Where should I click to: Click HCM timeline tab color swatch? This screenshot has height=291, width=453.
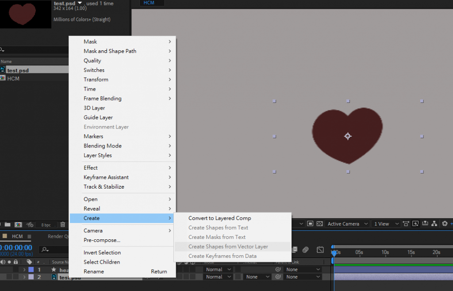(4, 236)
